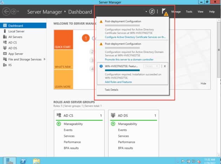
Task: Open the Tasks dropdown in notification
Action: pyautogui.click(x=152, y=66)
